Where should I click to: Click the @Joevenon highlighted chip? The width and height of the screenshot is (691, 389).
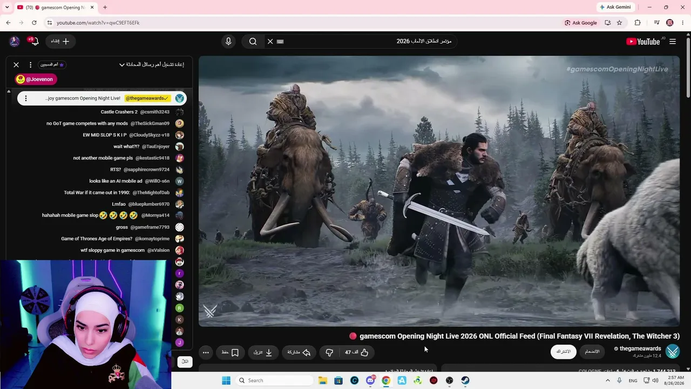[36, 79]
